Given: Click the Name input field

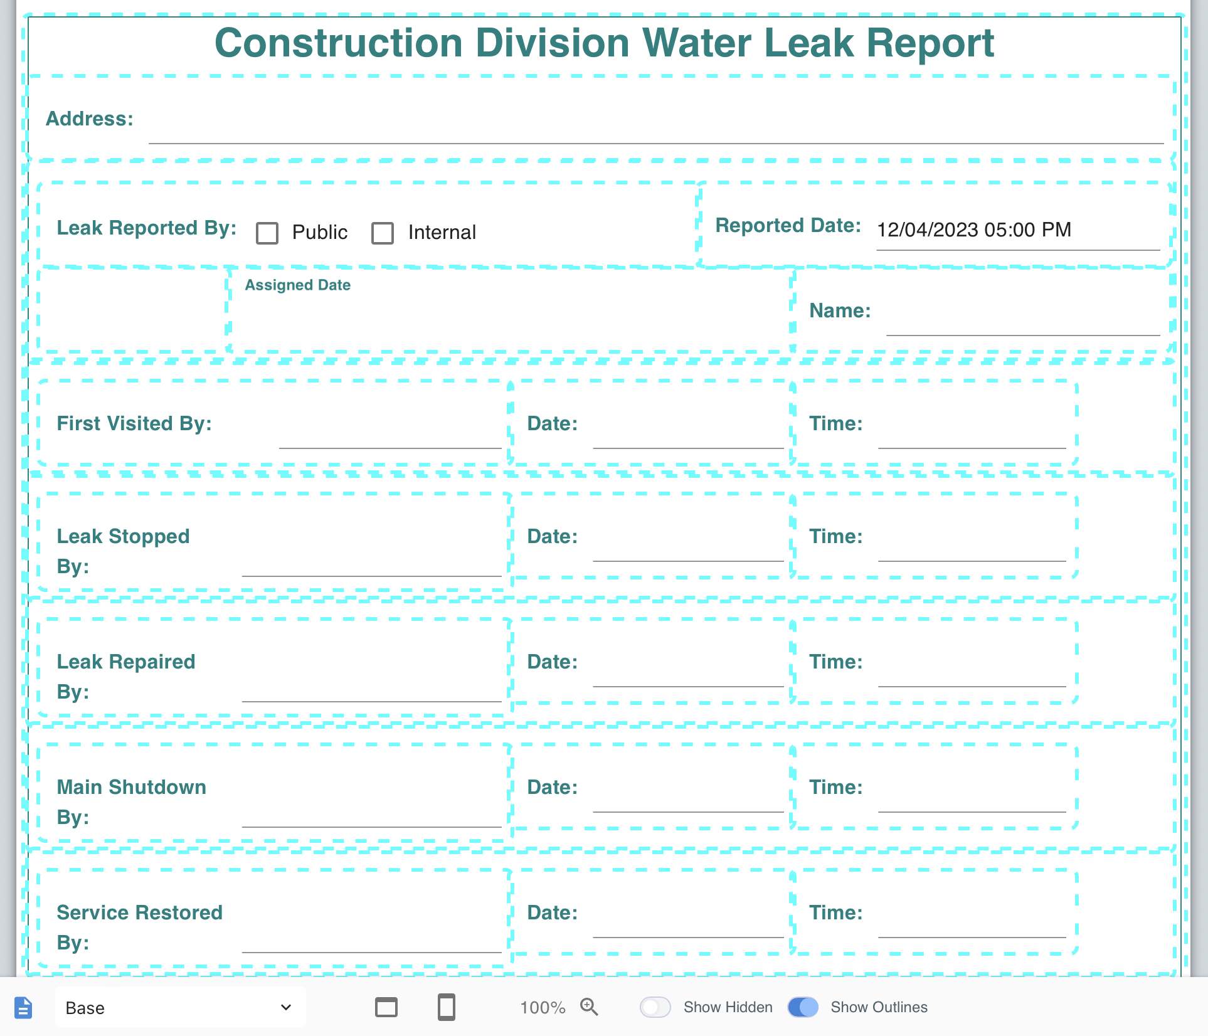Looking at the screenshot, I should click(x=1022, y=322).
